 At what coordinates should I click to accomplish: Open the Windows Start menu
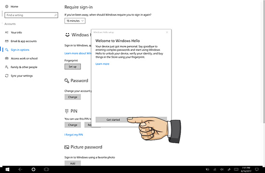point(7,169)
